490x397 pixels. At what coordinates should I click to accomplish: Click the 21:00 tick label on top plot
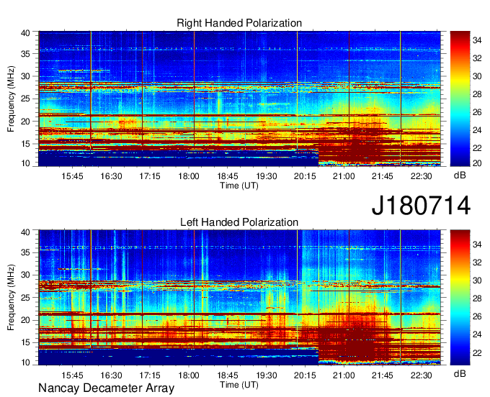point(344,176)
